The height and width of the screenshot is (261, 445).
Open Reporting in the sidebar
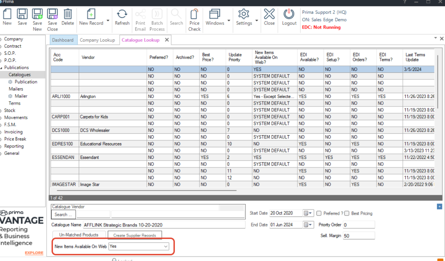pyautogui.click(x=14, y=146)
